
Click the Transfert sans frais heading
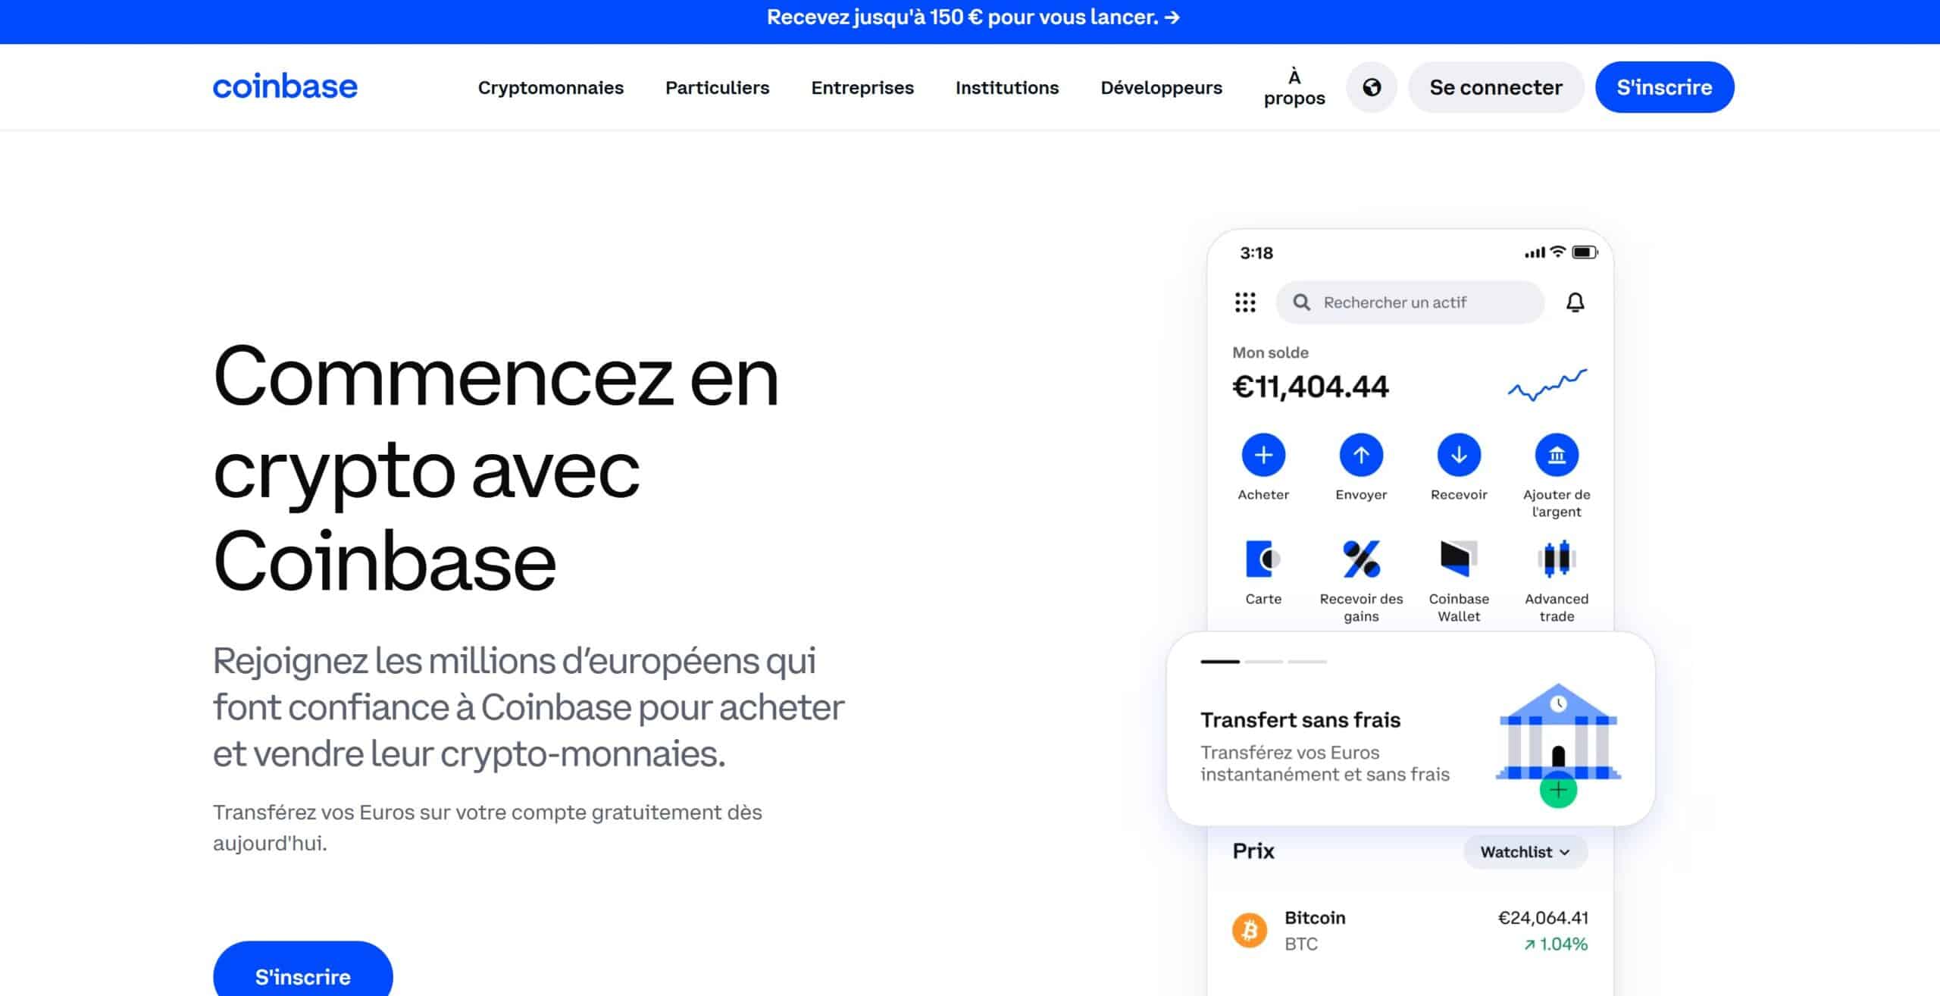[x=1300, y=719]
